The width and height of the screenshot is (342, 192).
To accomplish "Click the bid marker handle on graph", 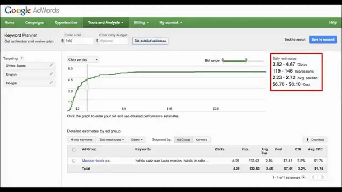I will tap(87, 87).
